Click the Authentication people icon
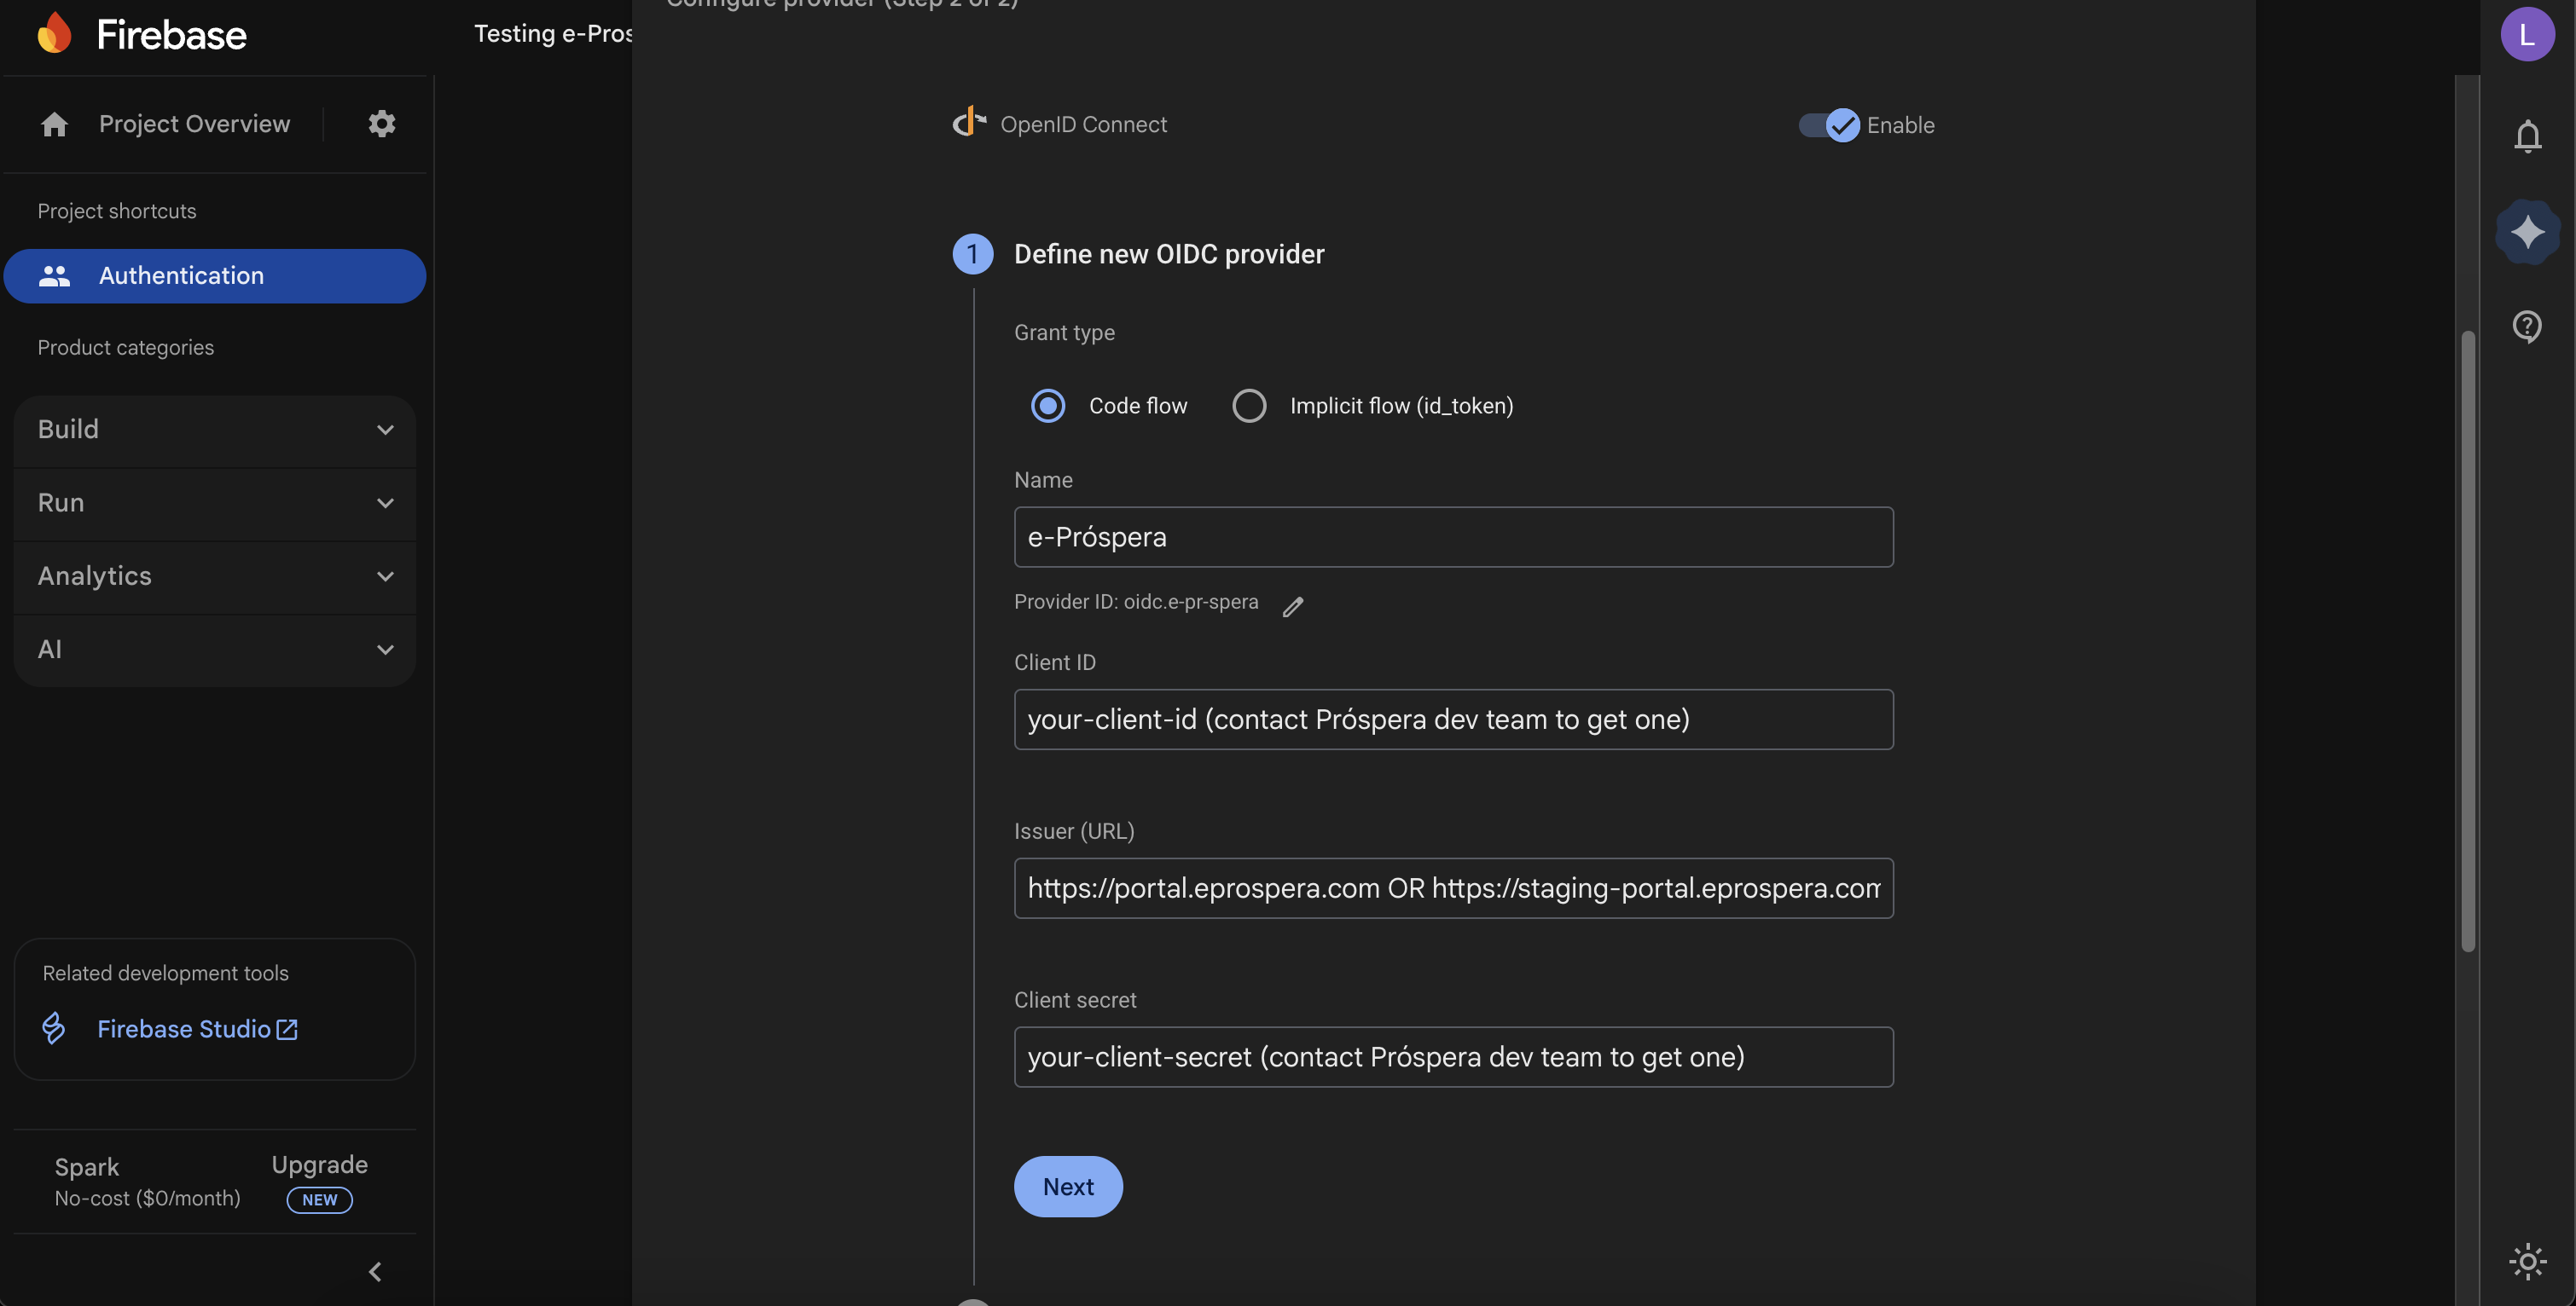Image resolution: width=2576 pixels, height=1306 pixels. (x=55, y=276)
